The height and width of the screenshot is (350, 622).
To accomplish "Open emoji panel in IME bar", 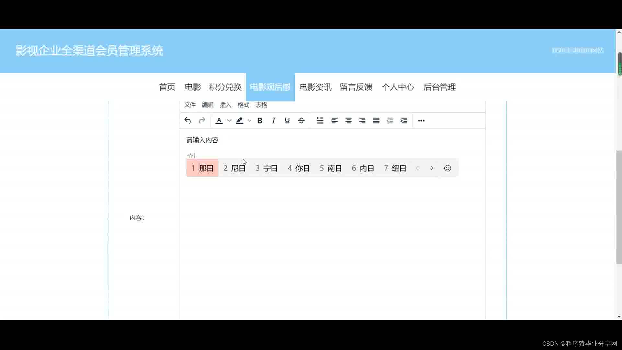I will [x=447, y=168].
